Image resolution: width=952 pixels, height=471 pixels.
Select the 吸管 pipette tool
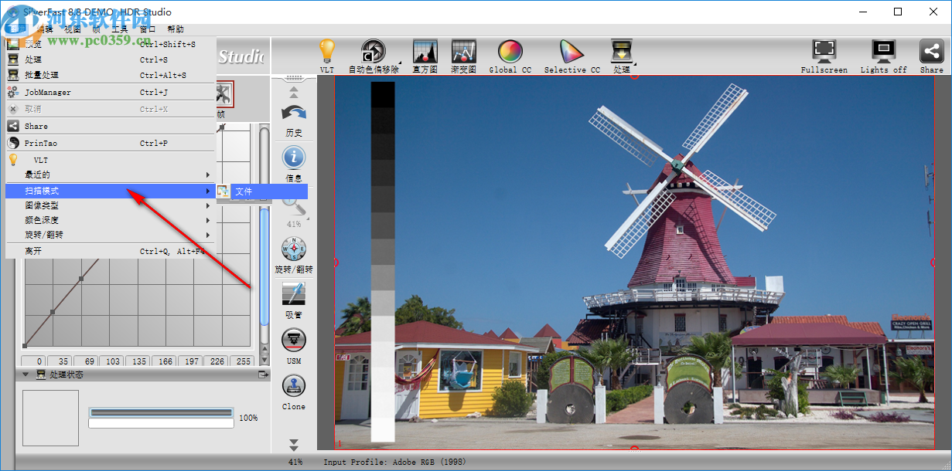[294, 296]
